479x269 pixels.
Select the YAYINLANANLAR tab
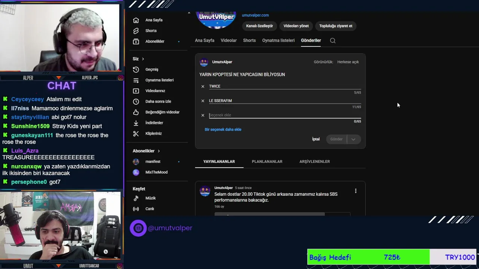[x=219, y=161]
